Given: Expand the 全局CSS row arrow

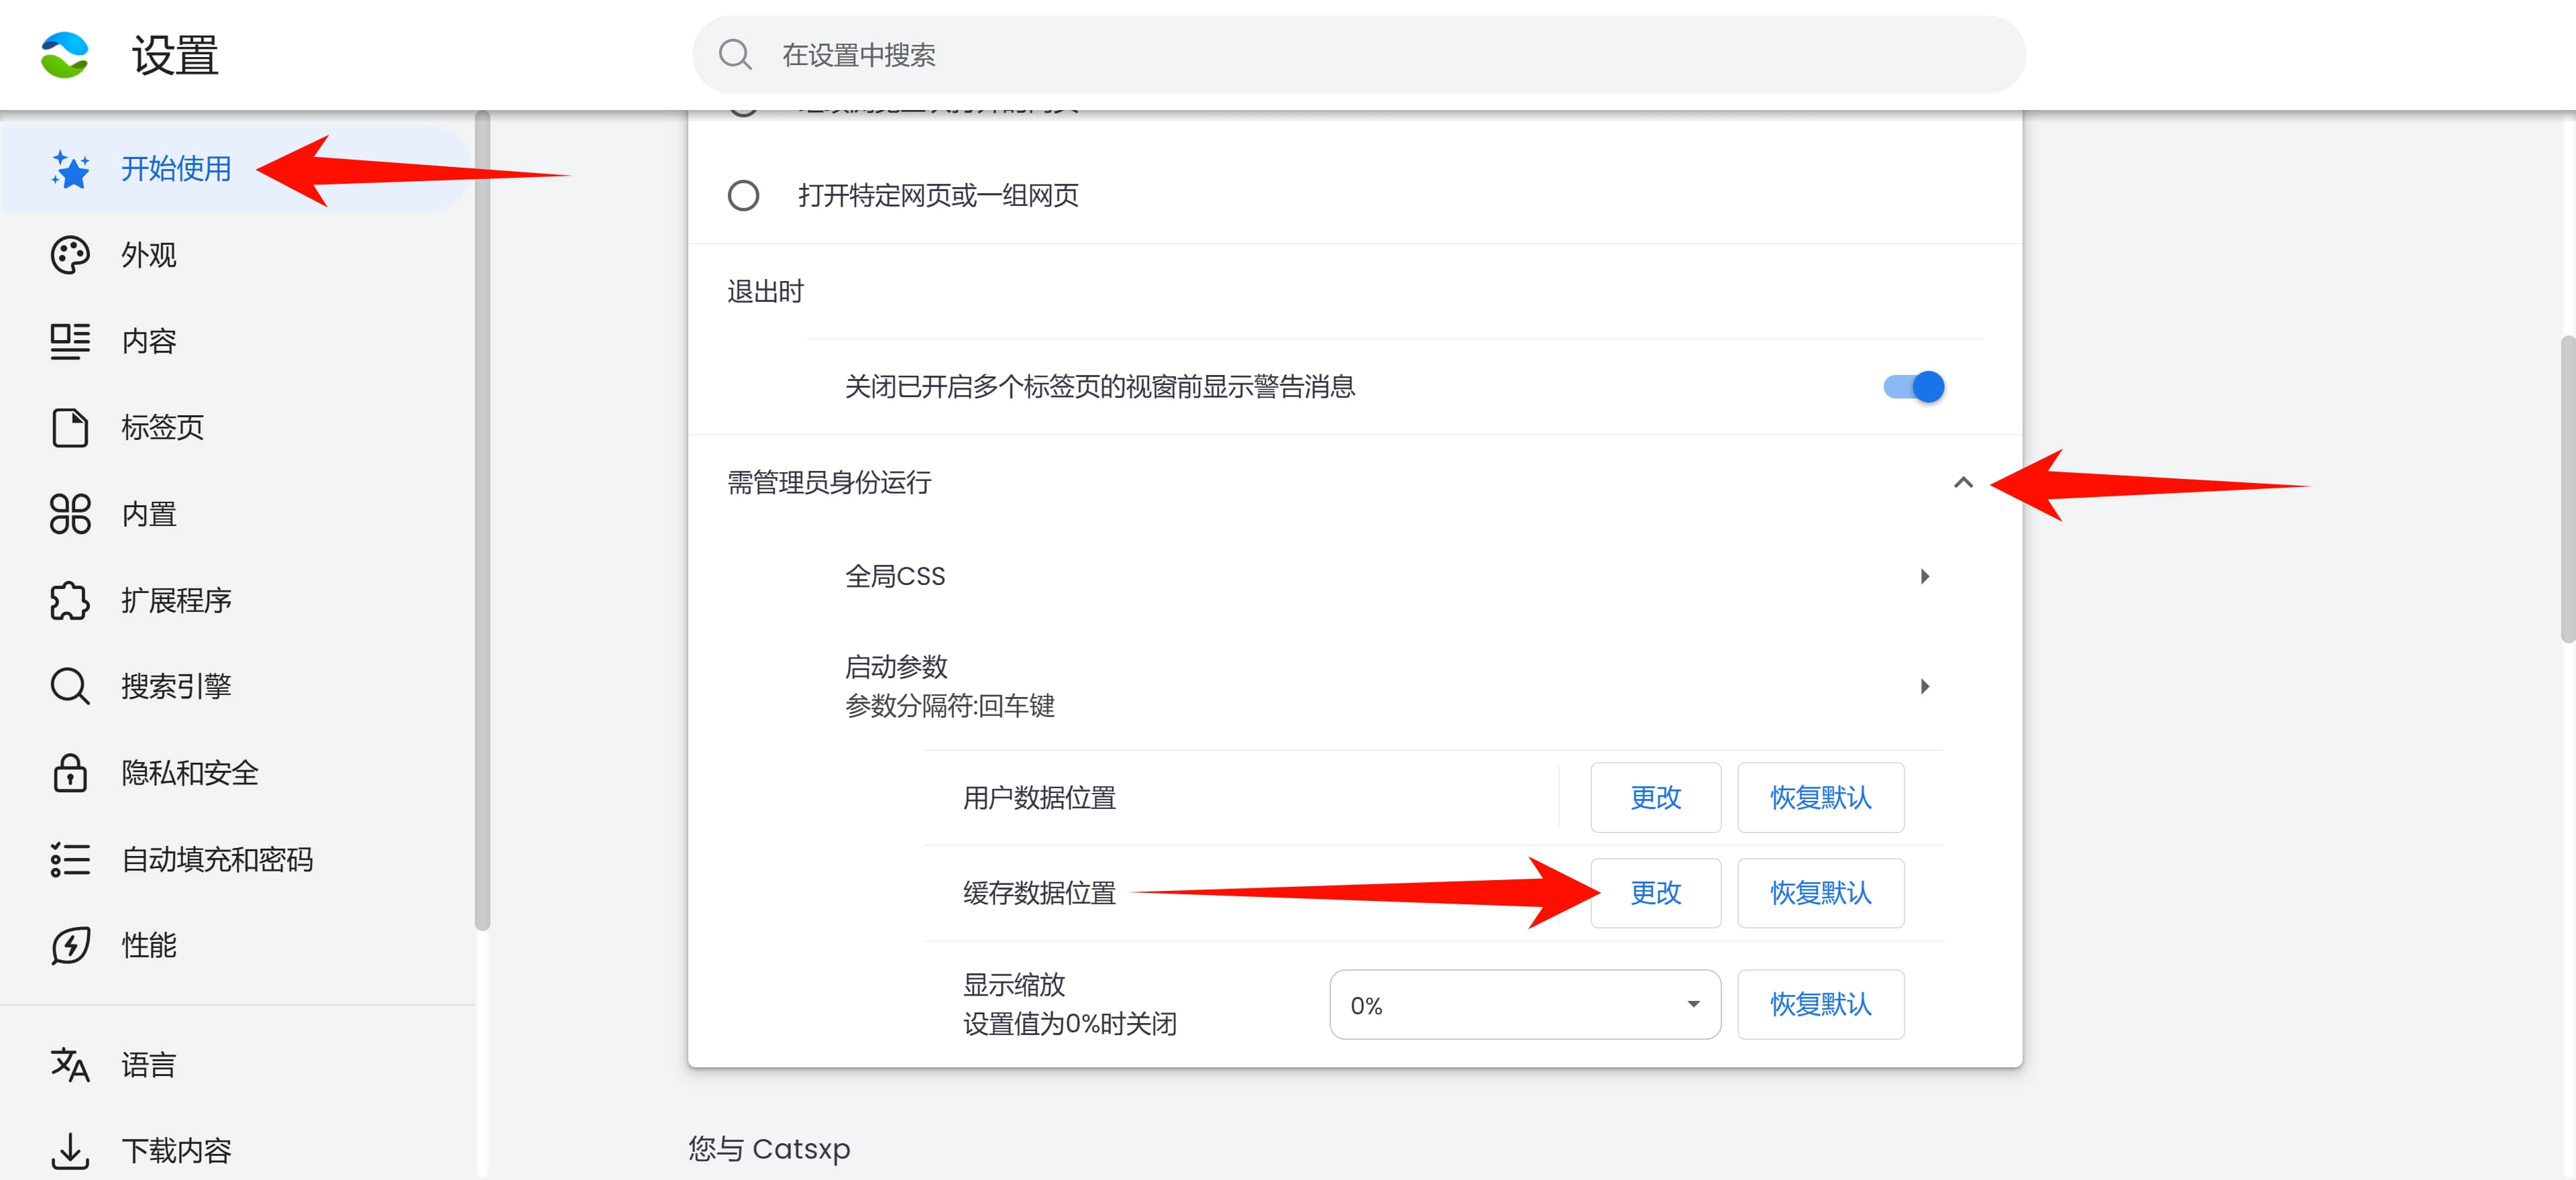Looking at the screenshot, I should 1924,577.
